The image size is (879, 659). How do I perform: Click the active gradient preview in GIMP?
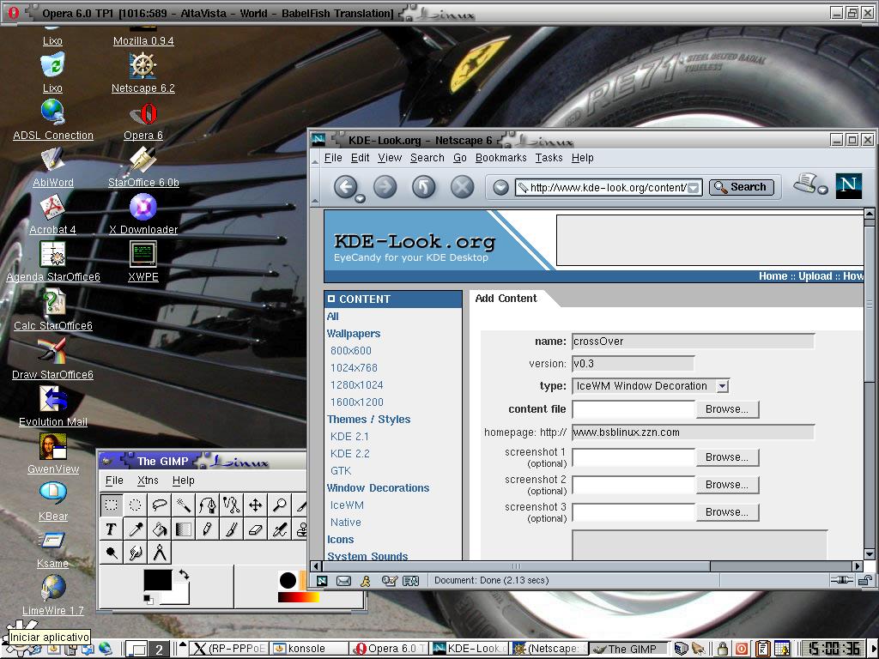[298, 597]
